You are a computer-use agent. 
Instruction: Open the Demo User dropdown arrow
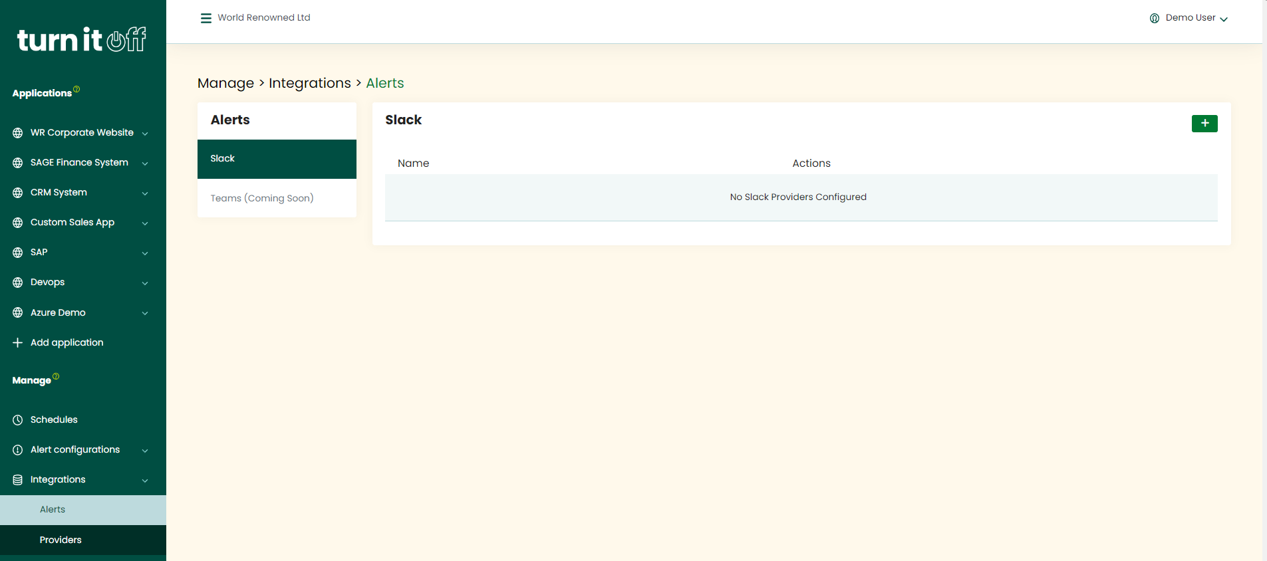click(1224, 19)
